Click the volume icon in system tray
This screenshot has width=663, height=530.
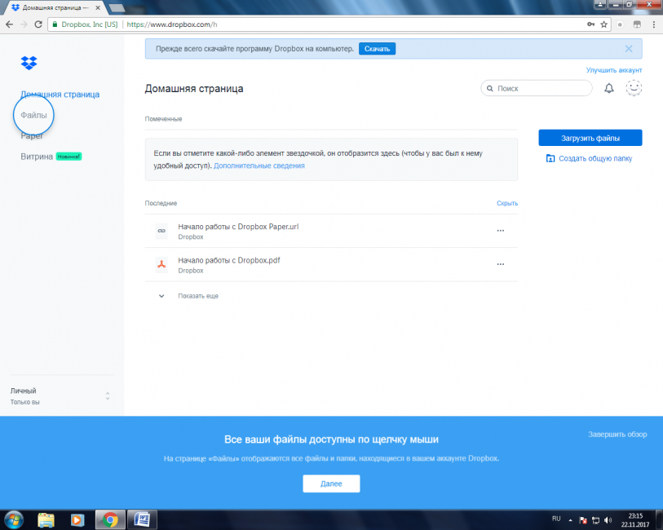click(x=608, y=520)
